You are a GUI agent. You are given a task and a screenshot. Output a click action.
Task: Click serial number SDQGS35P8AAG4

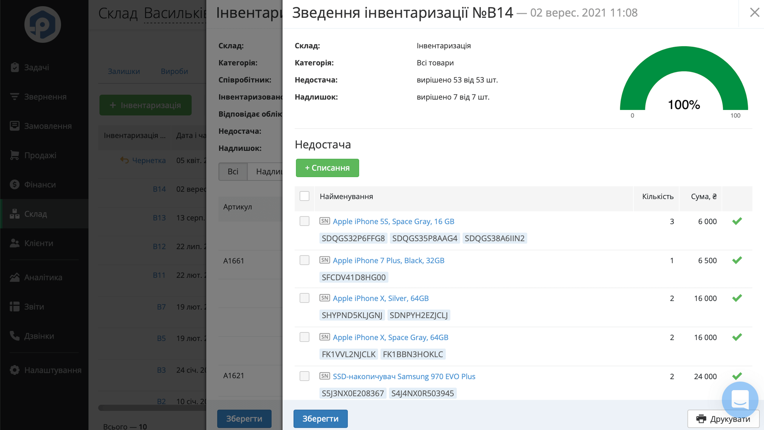(425, 238)
